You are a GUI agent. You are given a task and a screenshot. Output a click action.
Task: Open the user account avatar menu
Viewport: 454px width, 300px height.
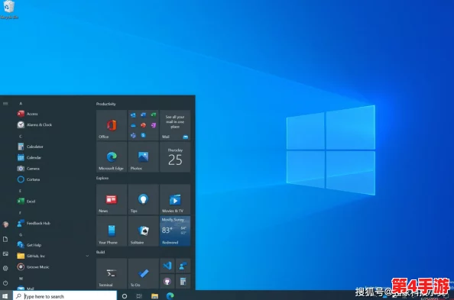pos(5,224)
